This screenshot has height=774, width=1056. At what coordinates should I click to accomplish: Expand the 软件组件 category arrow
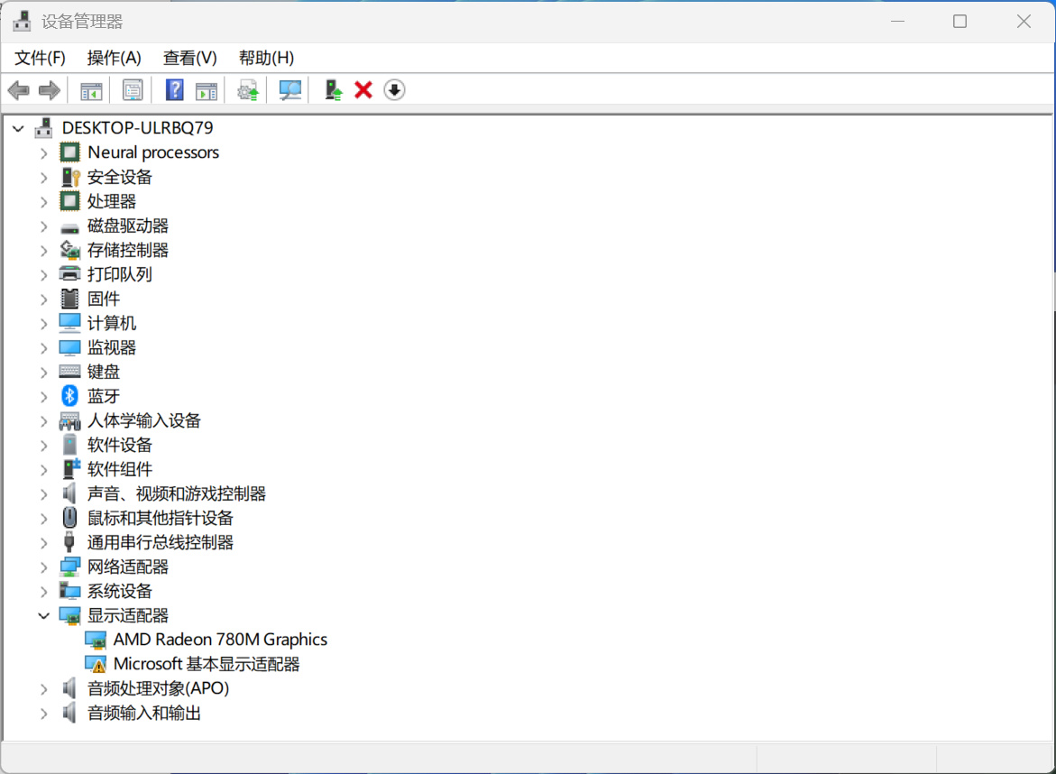pyautogui.click(x=44, y=470)
